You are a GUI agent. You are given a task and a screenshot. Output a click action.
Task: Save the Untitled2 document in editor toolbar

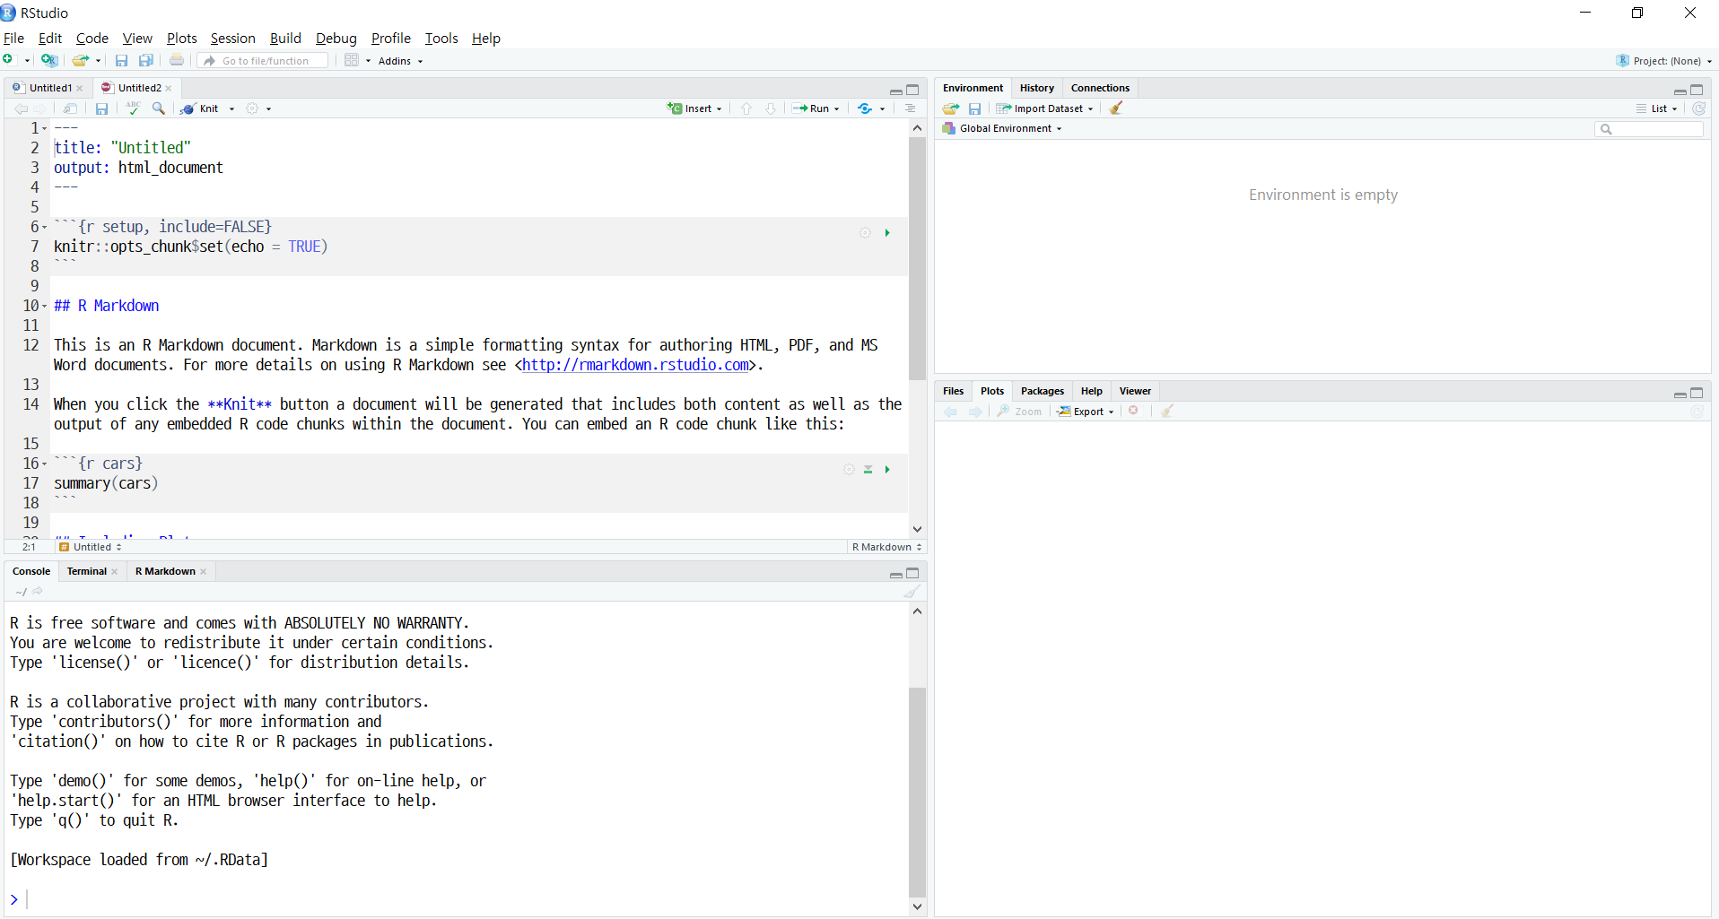click(x=102, y=108)
